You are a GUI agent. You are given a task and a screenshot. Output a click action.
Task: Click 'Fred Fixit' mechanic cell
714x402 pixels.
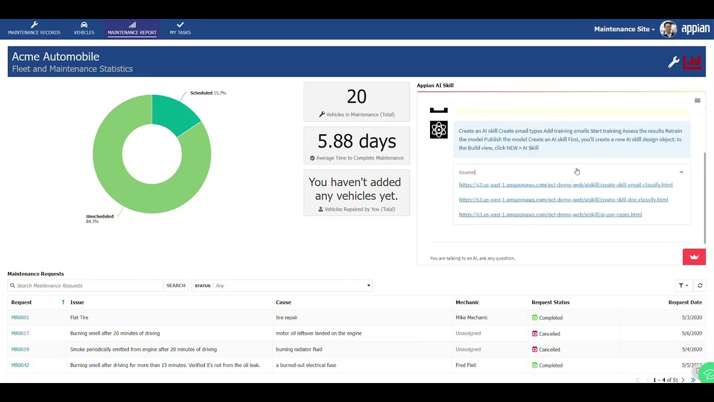(x=466, y=365)
